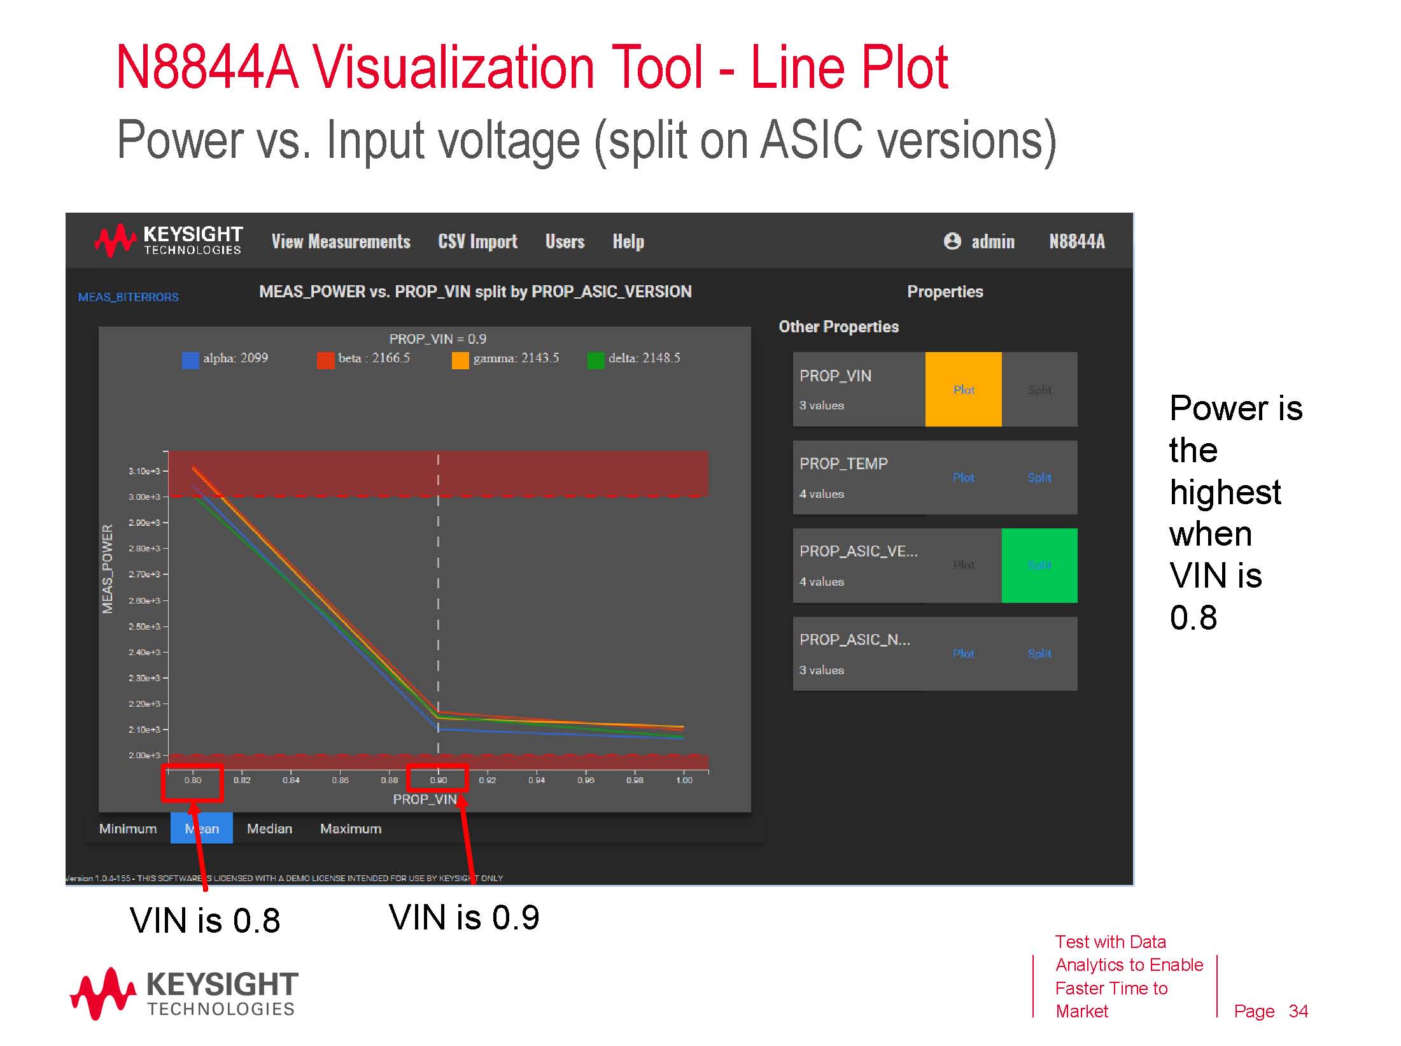Viewport: 1401px width, 1046px height.
Task: Click the version license text in the footer
Action: tap(285, 878)
